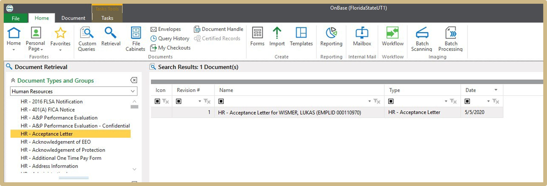Collapse Document Types and Groups section
This screenshot has width=547, height=186.
pyautogui.click(x=13, y=80)
